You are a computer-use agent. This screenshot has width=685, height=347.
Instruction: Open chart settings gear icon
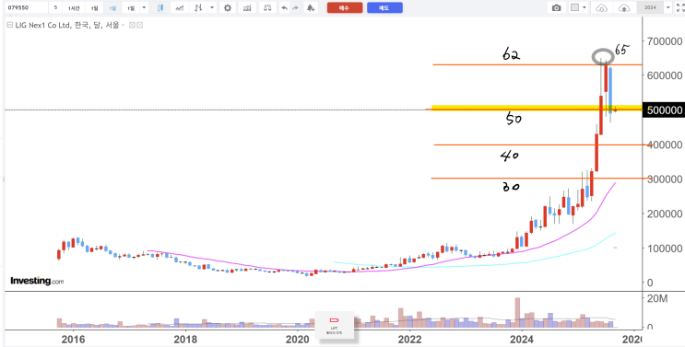[227, 8]
